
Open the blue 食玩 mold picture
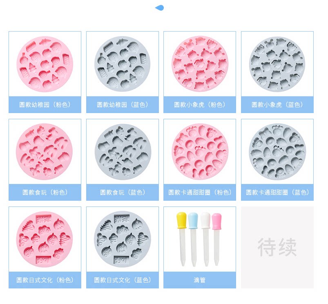tap(123, 152)
